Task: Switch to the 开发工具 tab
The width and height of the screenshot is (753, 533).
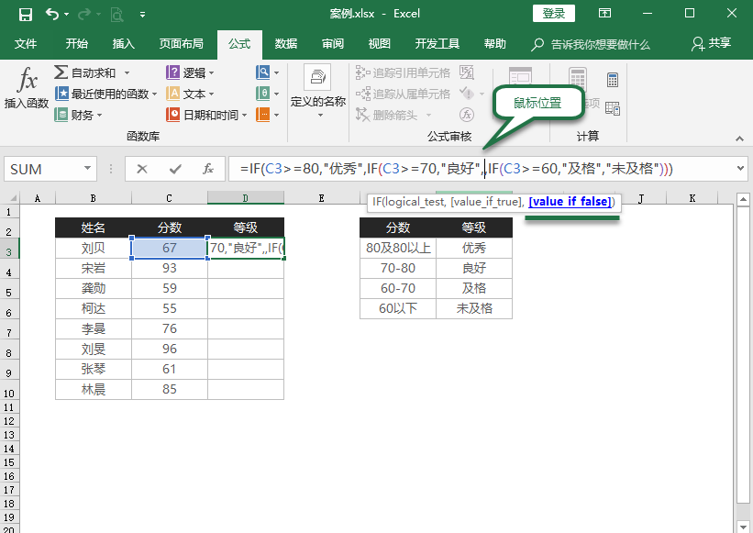Action: (x=437, y=44)
